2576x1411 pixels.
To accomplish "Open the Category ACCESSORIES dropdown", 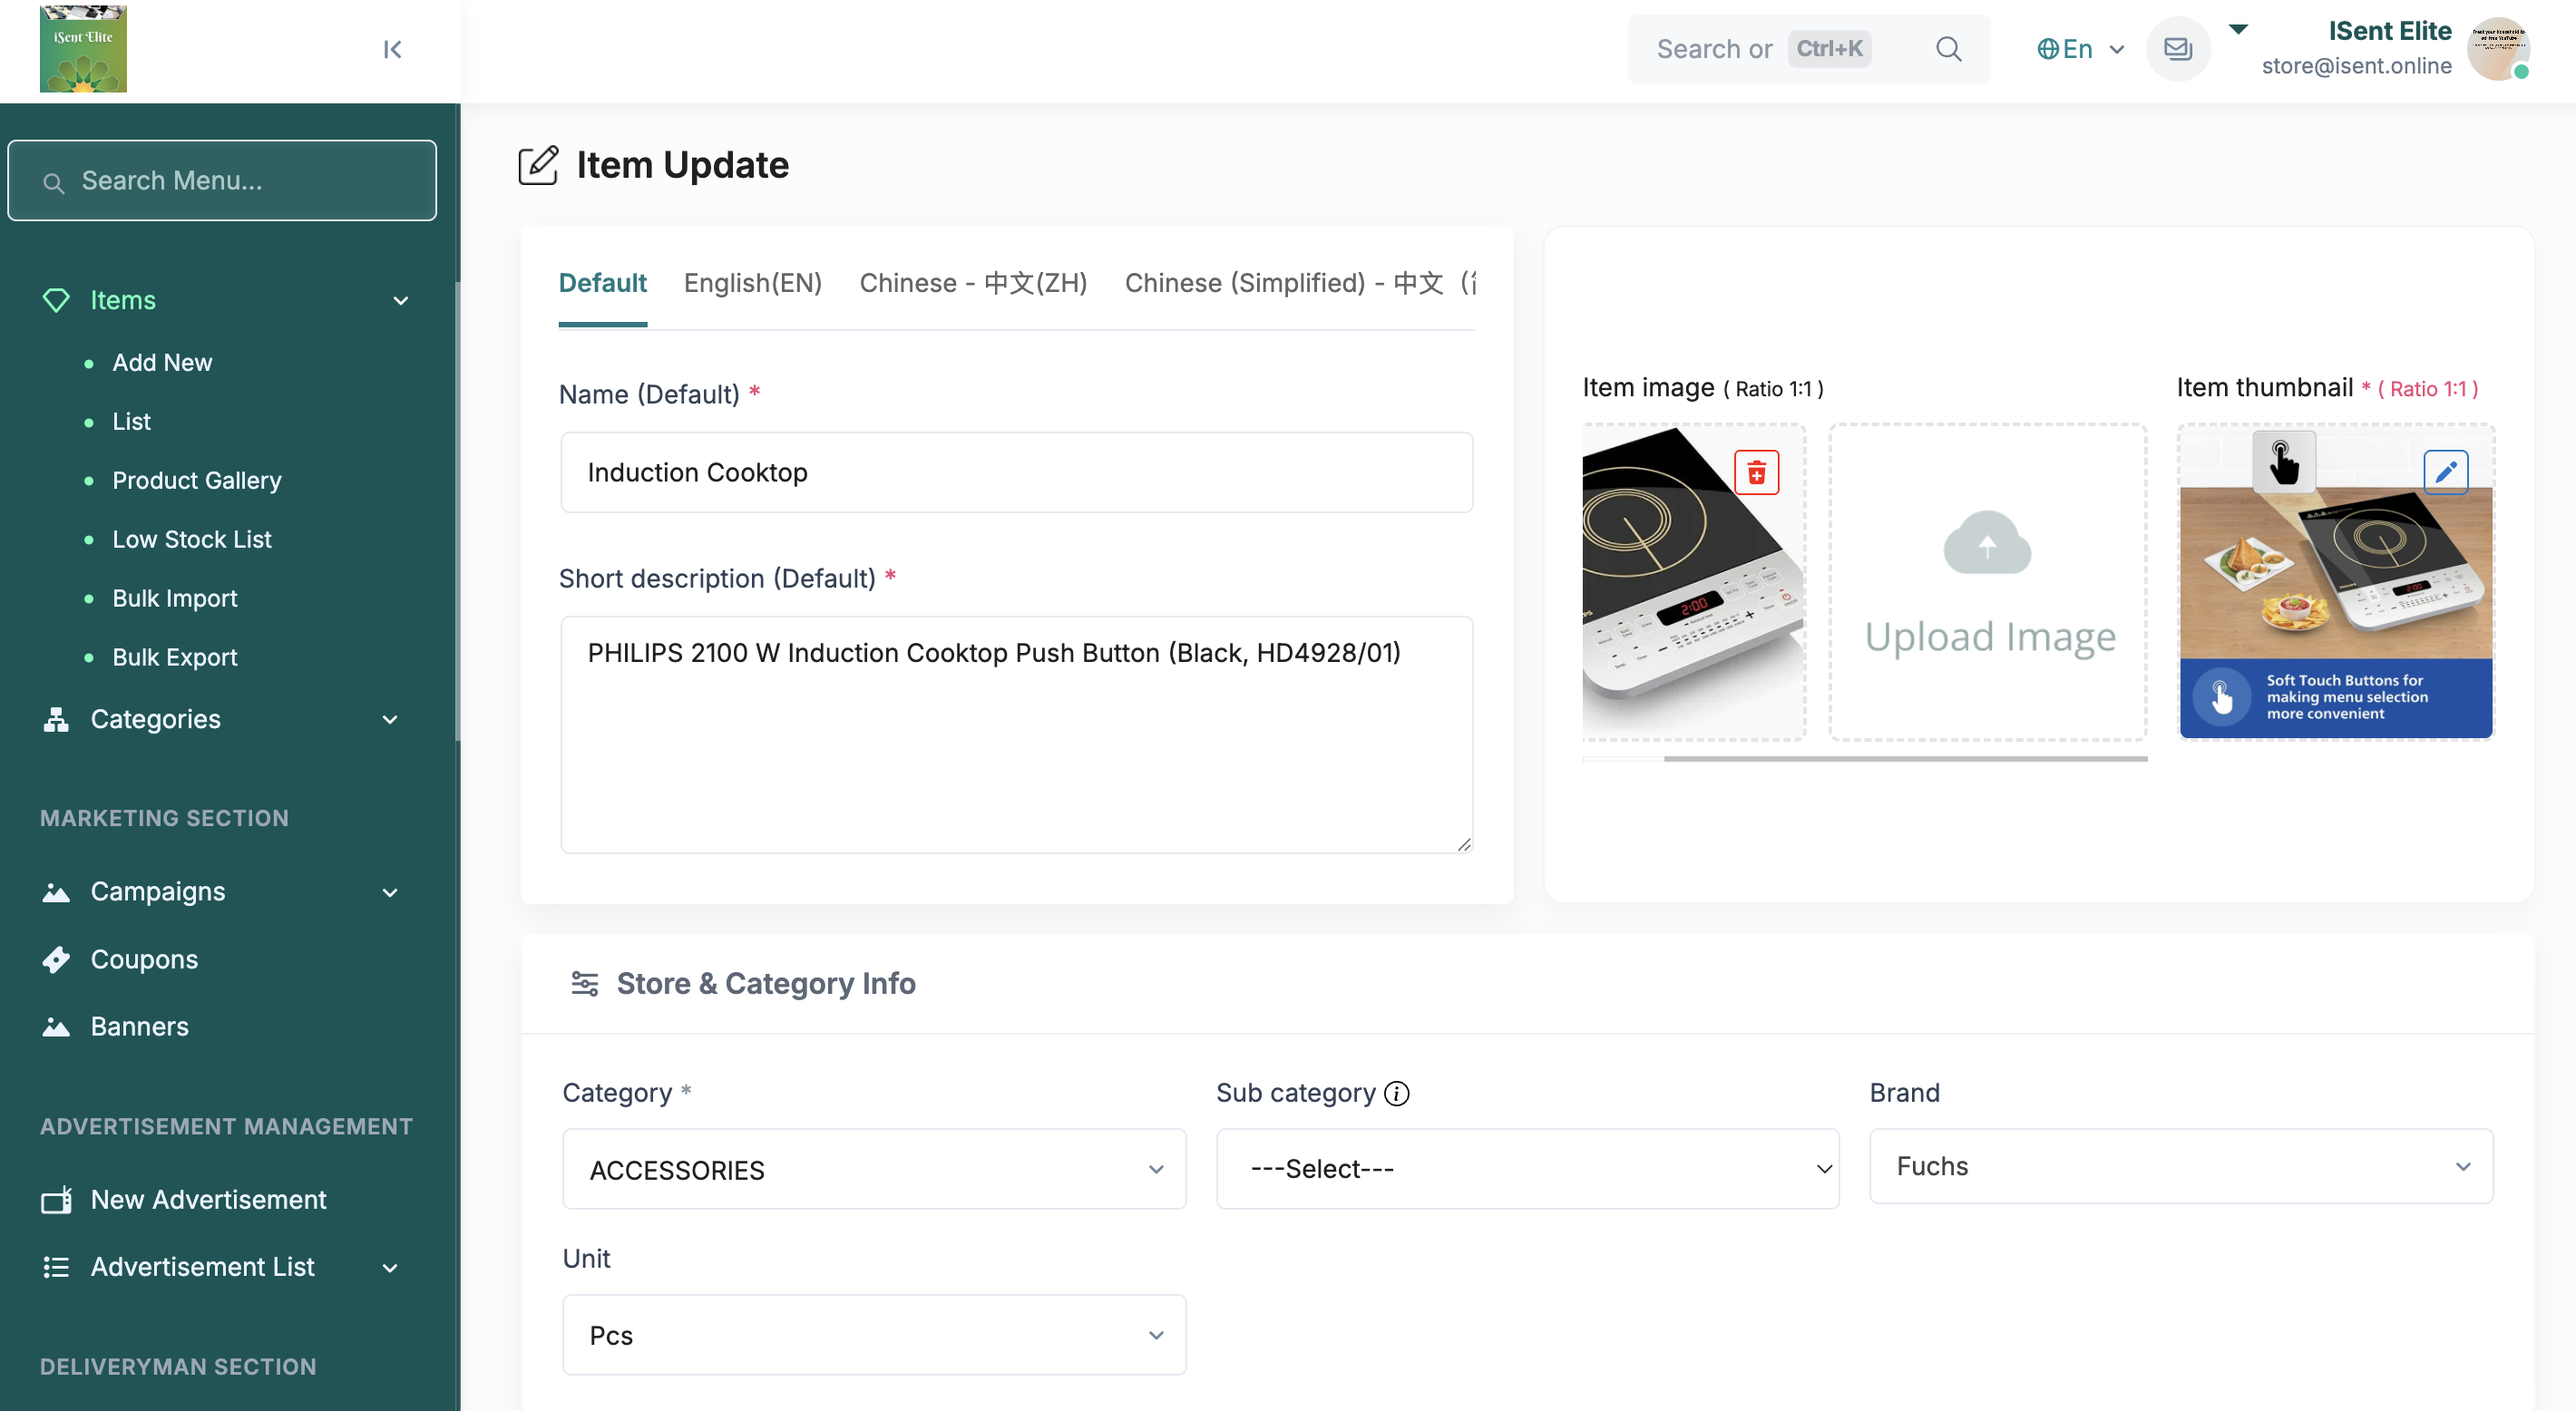I will point(873,1169).
